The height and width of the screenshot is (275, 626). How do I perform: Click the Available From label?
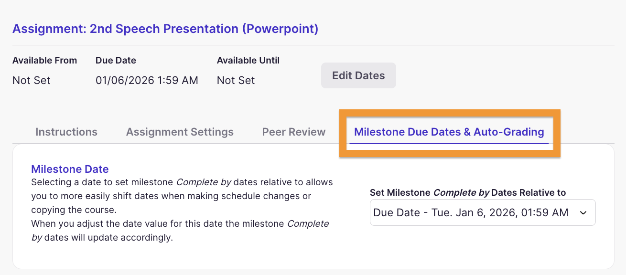click(44, 61)
